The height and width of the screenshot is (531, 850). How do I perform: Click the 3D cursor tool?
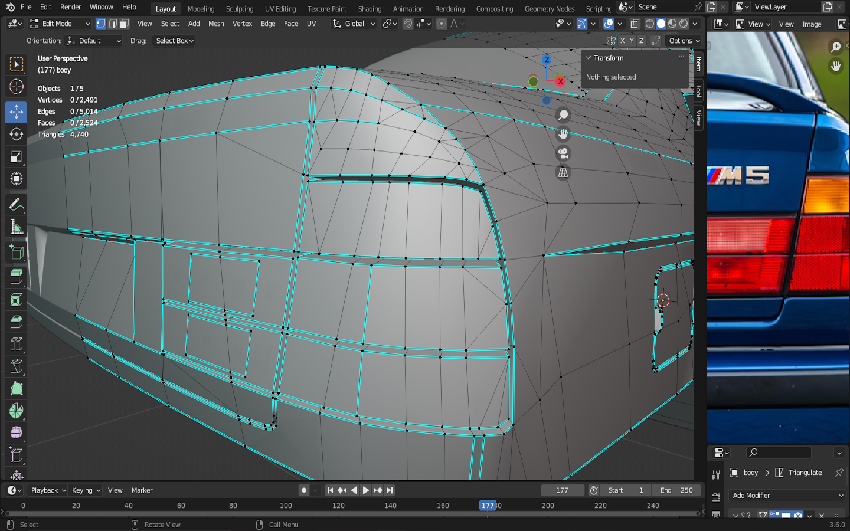tap(16, 87)
